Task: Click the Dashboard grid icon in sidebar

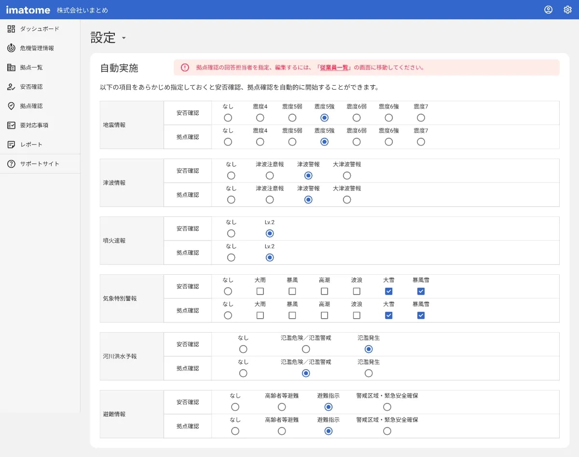Action: (12, 29)
